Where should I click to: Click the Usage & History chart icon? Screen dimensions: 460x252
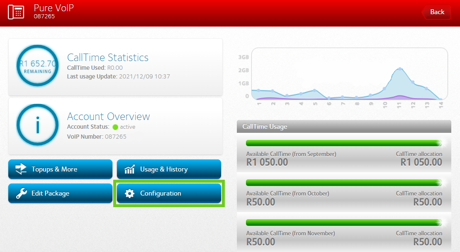(130, 169)
